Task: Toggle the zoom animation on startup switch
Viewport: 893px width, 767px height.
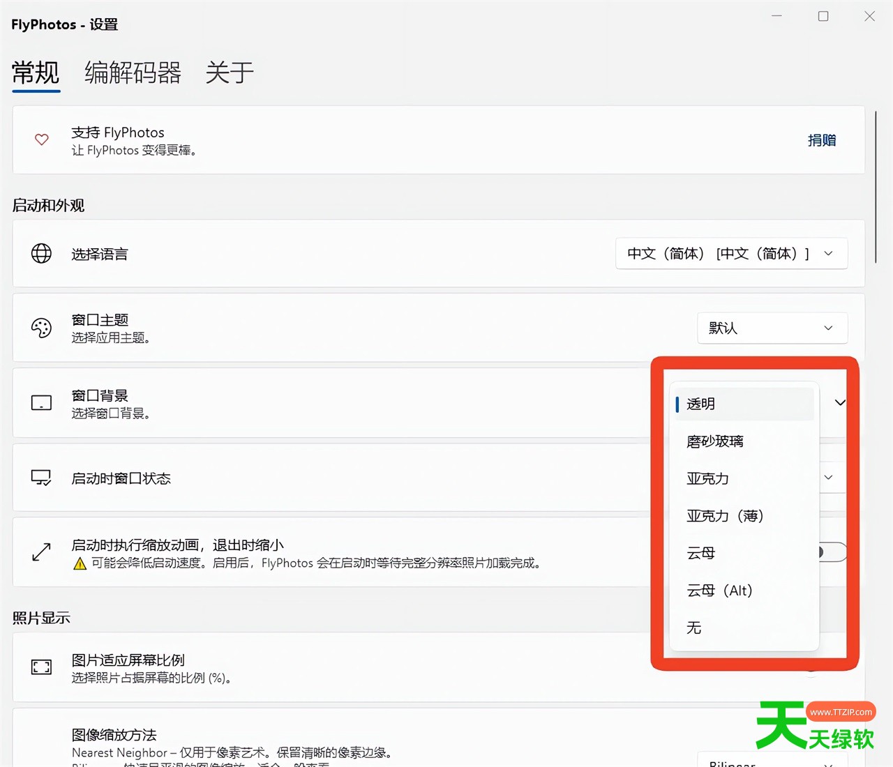Action: tap(832, 552)
